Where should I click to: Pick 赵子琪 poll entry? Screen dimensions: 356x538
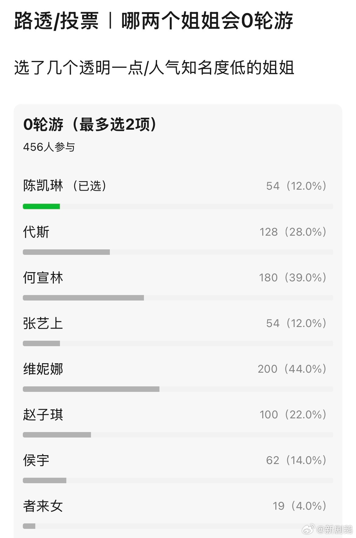(43, 415)
